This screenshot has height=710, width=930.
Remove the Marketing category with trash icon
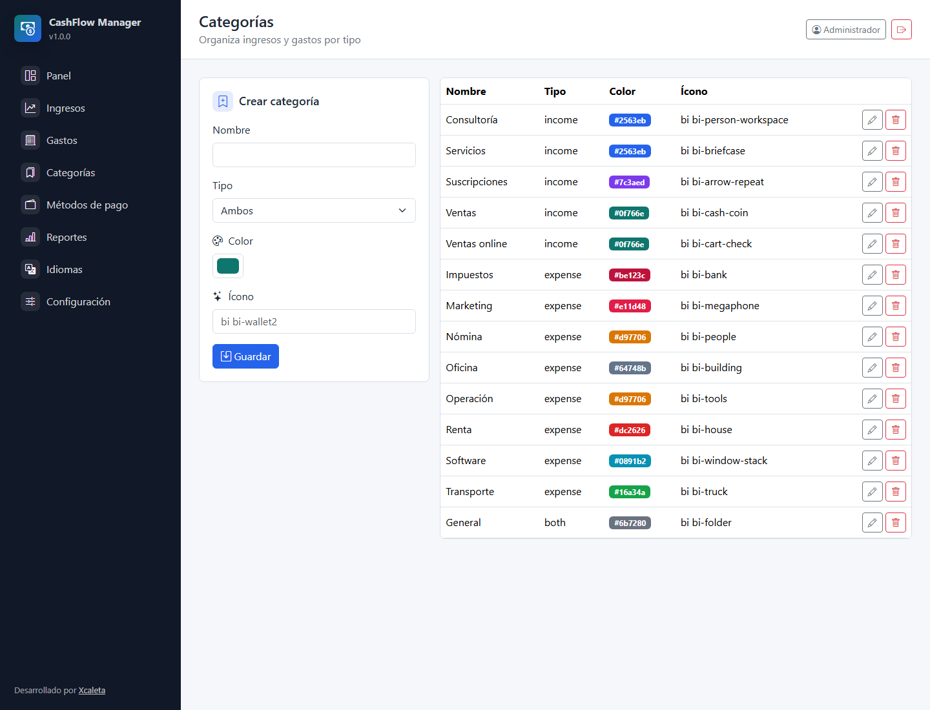pos(895,306)
